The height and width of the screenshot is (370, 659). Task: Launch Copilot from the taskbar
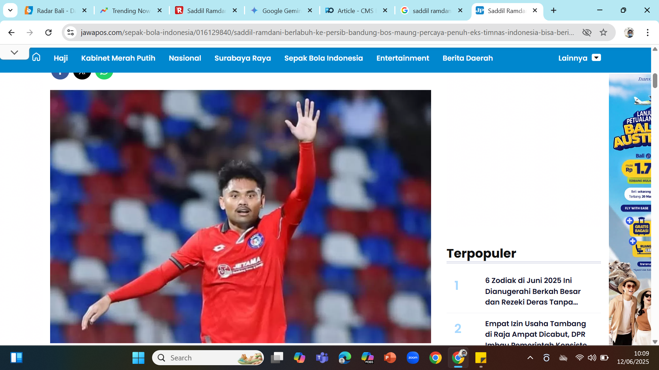299,358
